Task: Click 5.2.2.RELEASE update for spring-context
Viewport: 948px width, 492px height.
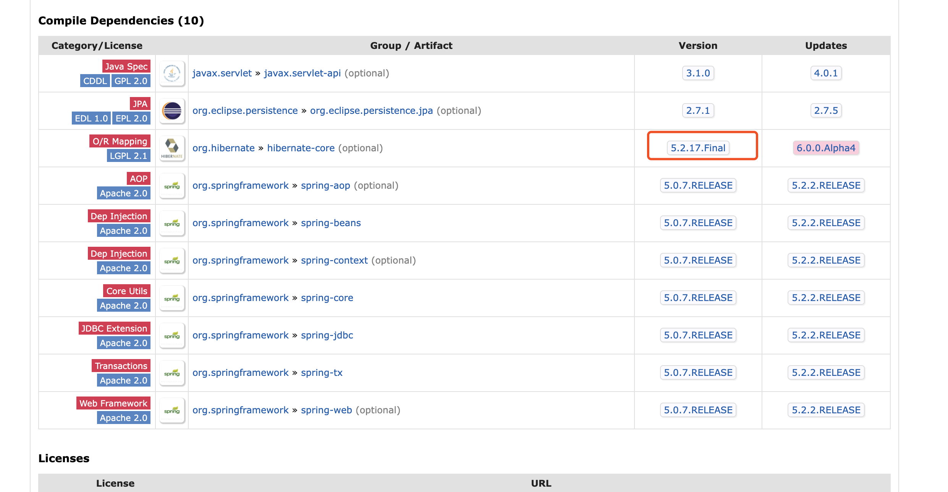Action: click(x=826, y=261)
